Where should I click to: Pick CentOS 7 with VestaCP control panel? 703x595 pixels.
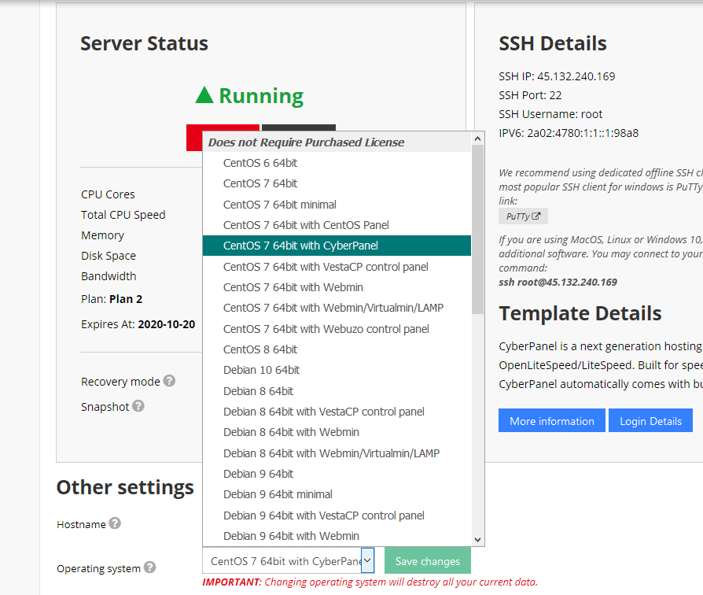coord(337,267)
